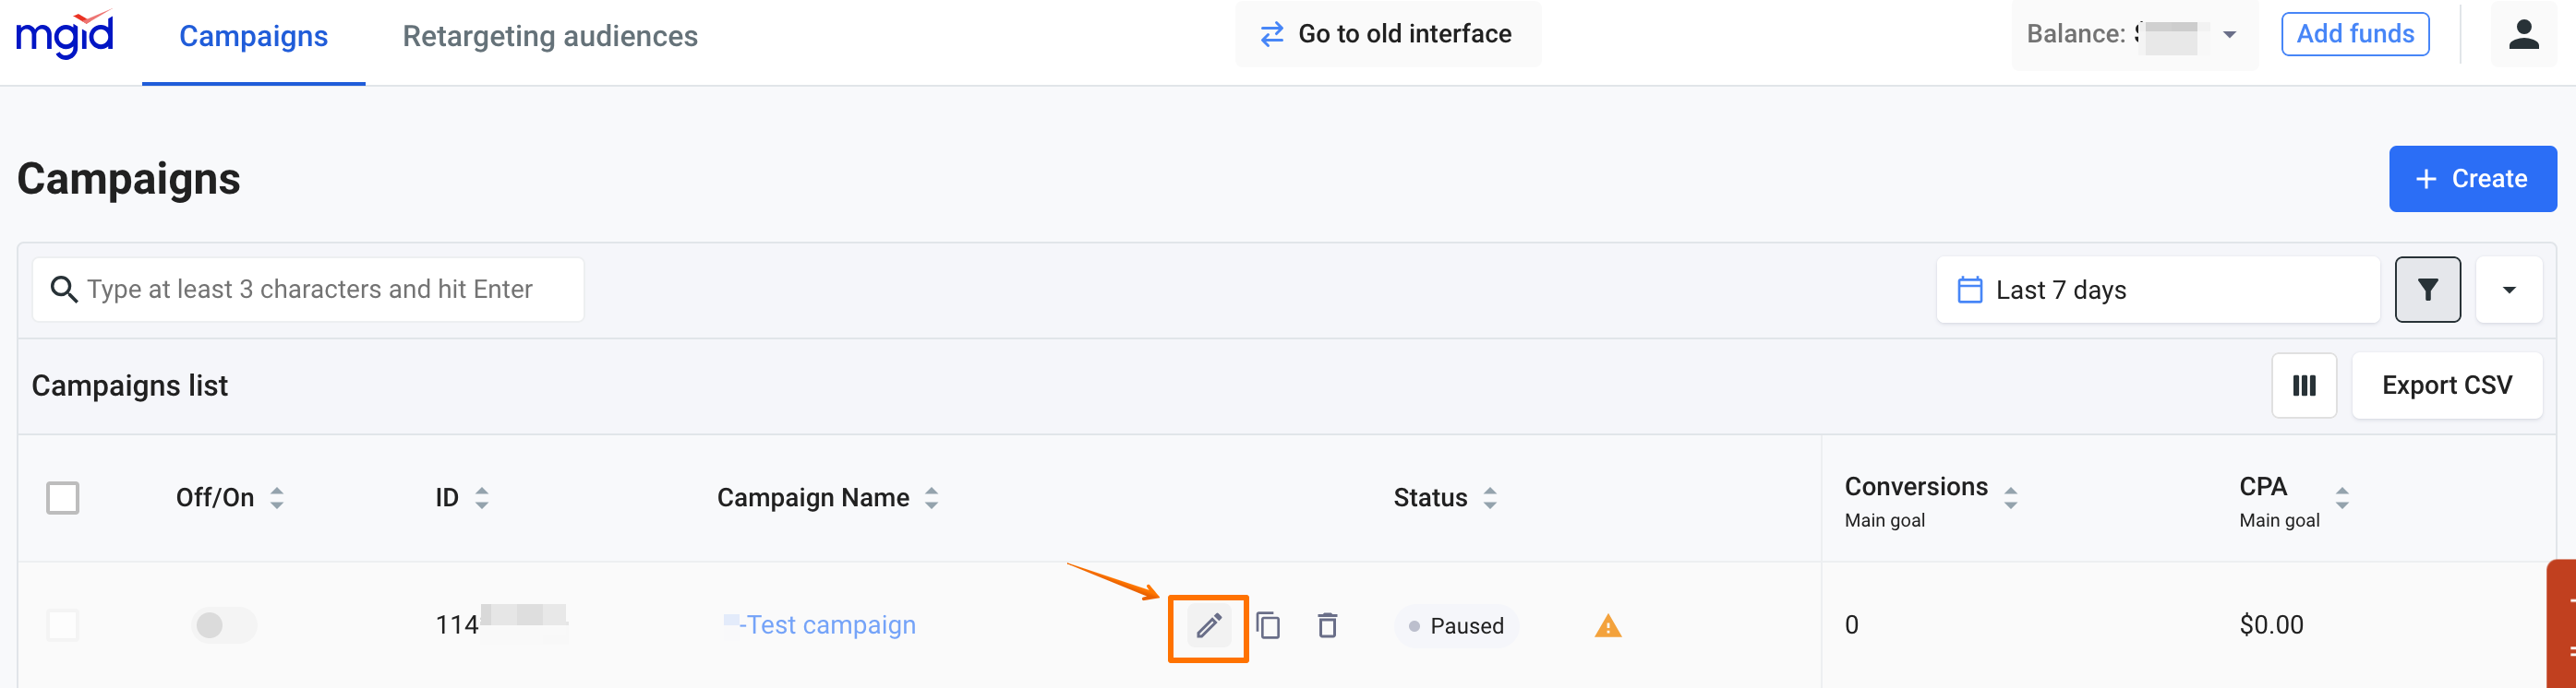Screen dimensions: 2576x688
Task: Select the Campaigns tab
Action: [253, 37]
